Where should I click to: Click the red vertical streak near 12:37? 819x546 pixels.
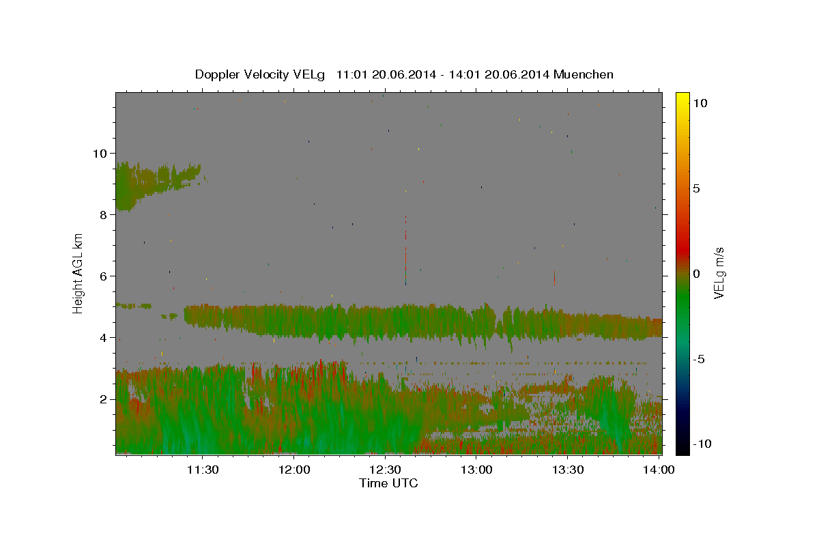pos(405,249)
